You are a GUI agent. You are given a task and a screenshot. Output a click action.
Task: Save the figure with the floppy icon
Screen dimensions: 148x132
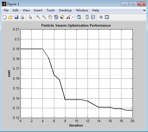[x=16, y=17]
